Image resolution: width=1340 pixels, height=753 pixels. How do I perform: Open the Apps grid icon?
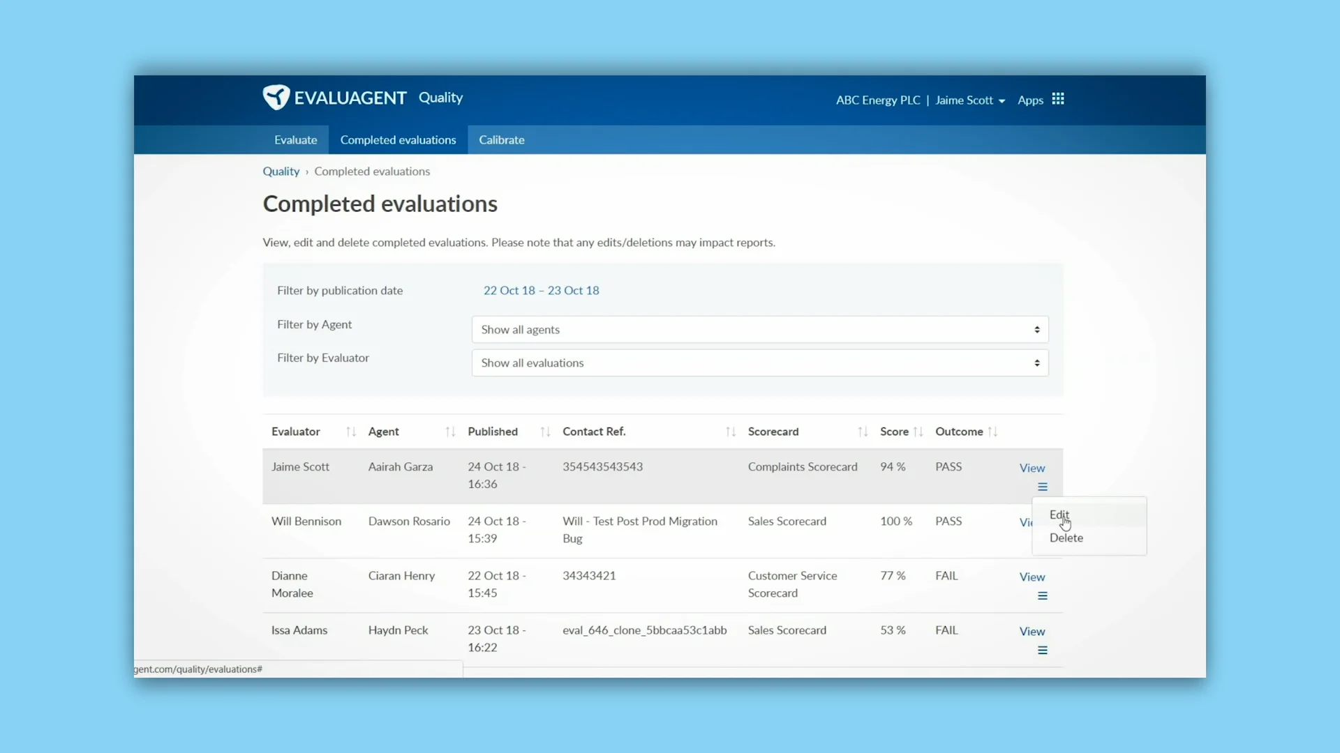(x=1058, y=99)
